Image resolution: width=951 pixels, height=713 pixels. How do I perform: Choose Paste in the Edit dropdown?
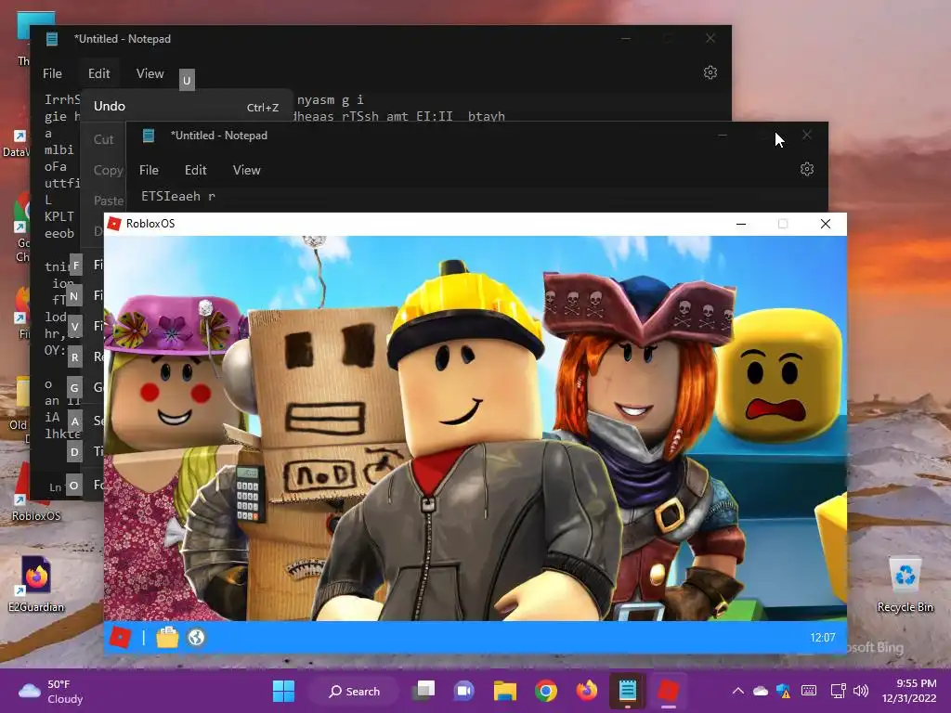[109, 201]
